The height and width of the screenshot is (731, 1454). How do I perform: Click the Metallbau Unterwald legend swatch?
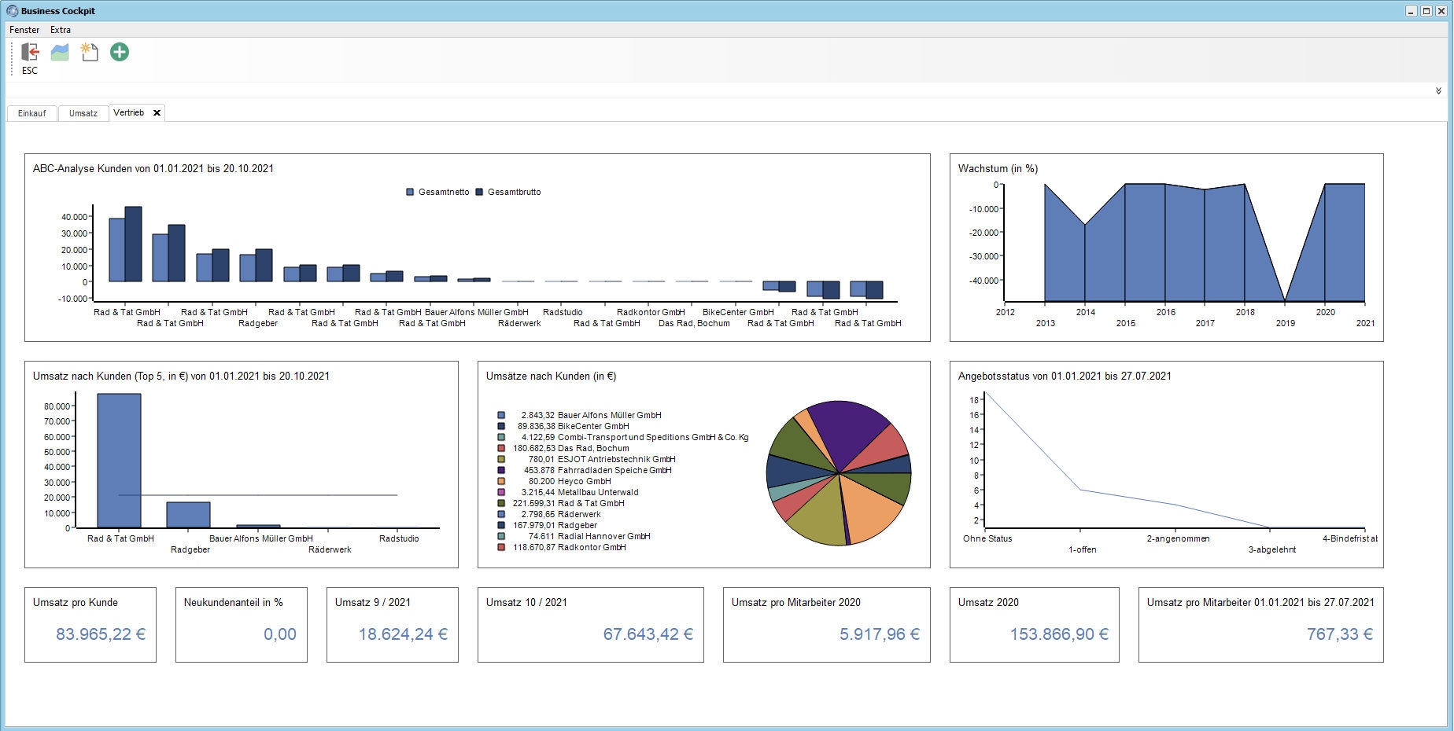coord(501,492)
